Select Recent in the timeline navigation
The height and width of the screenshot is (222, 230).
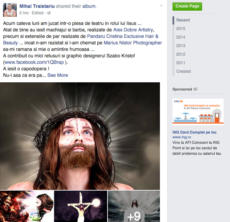[x=183, y=20]
